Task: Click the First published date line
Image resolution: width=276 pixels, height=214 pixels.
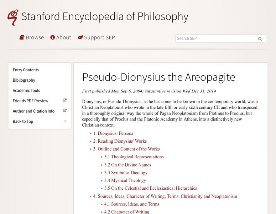Action: click(149, 91)
